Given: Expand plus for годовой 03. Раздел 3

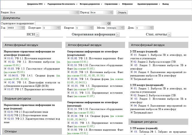Looking at the screenshot, I should [x=132, y=65].
